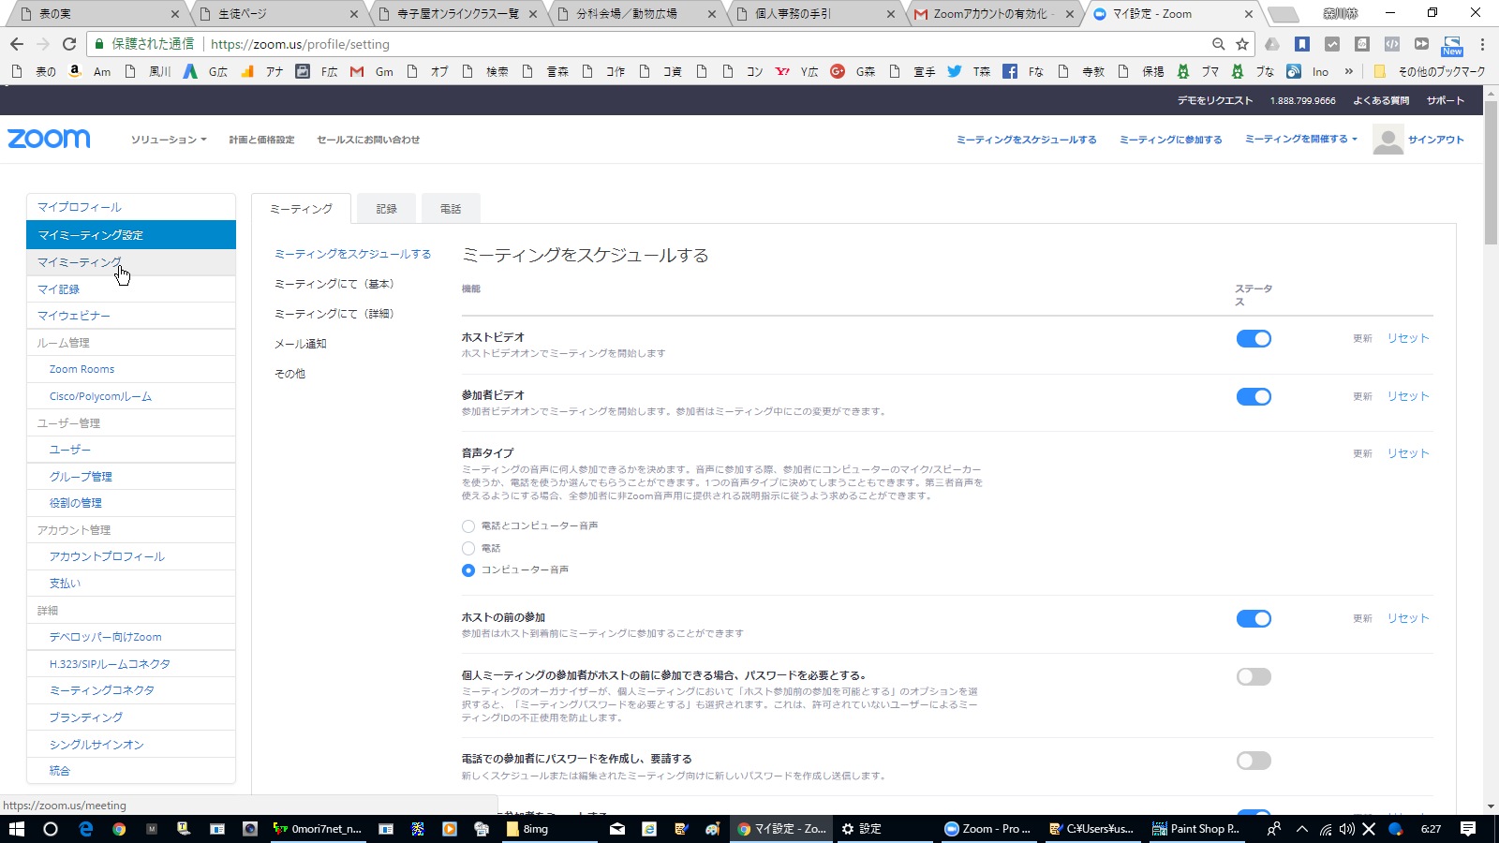Open the Google Ads 'G広' bookmark
Viewport: 1499px width, 843px height.
[x=205, y=71]
